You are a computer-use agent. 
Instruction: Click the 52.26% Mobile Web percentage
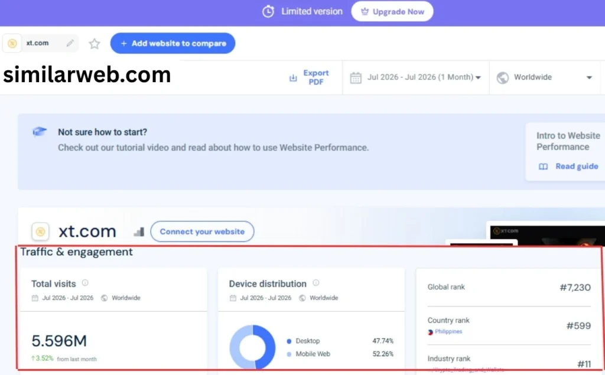(383, 354)
